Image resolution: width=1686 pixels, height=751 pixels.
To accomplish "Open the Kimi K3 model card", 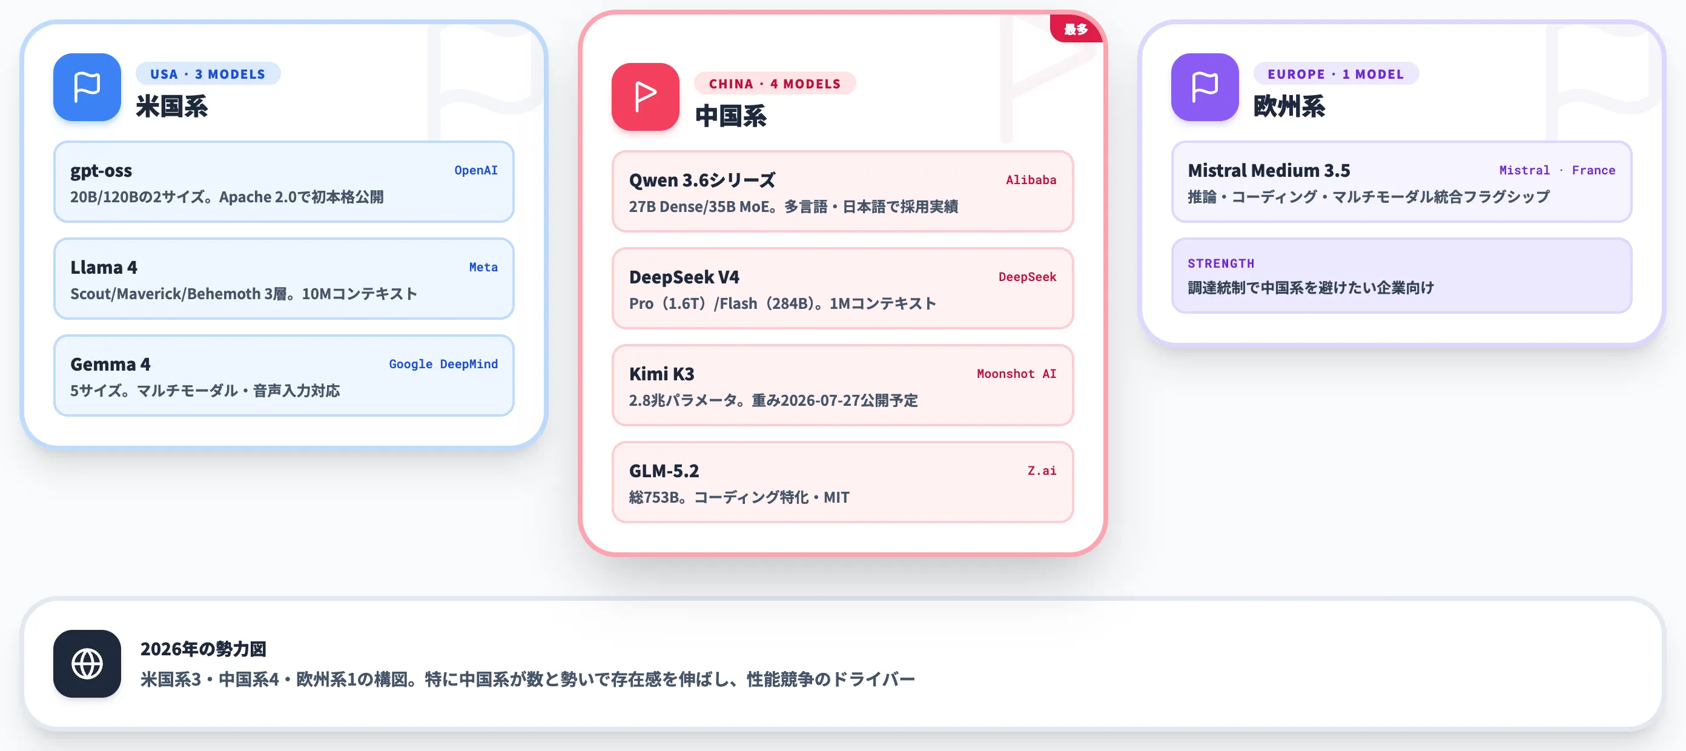I will tap(843, 386).
